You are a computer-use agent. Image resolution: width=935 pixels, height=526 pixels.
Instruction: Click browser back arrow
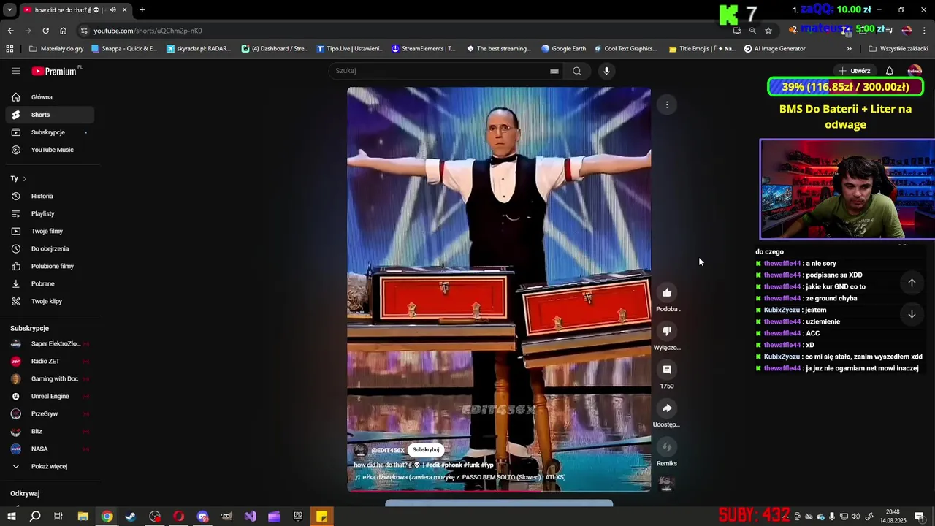pyautogui.click(x=10, y=31)
